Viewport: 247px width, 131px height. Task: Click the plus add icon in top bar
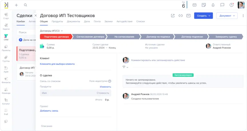(x=16, y=5)
